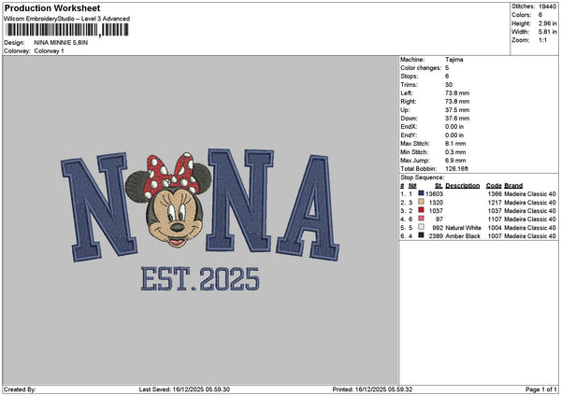Click the 'Brand' column header
This screenshot has height=396, width=561.
point(513,186)
